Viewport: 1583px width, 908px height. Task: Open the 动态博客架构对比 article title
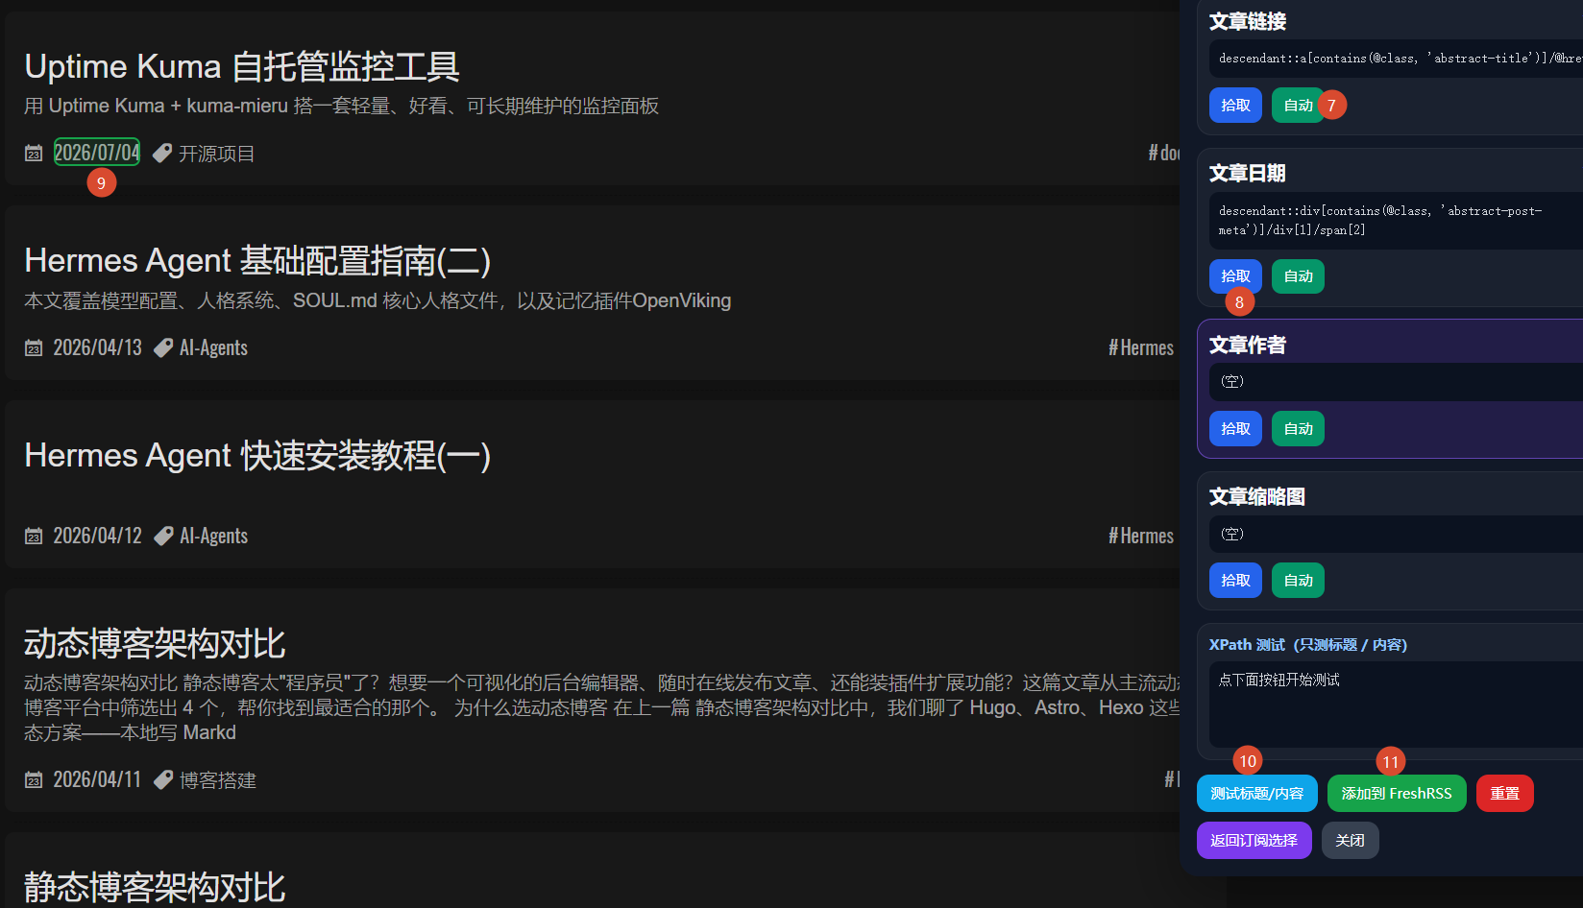click(x=155, y=643)
